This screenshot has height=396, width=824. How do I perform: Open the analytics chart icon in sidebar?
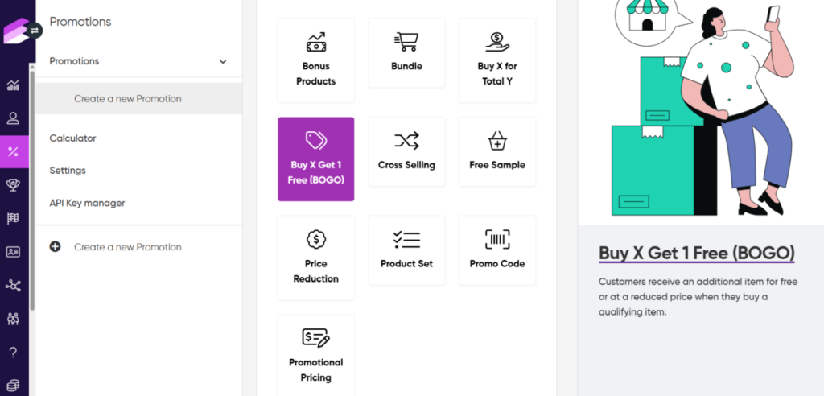[x=13, y=85]
